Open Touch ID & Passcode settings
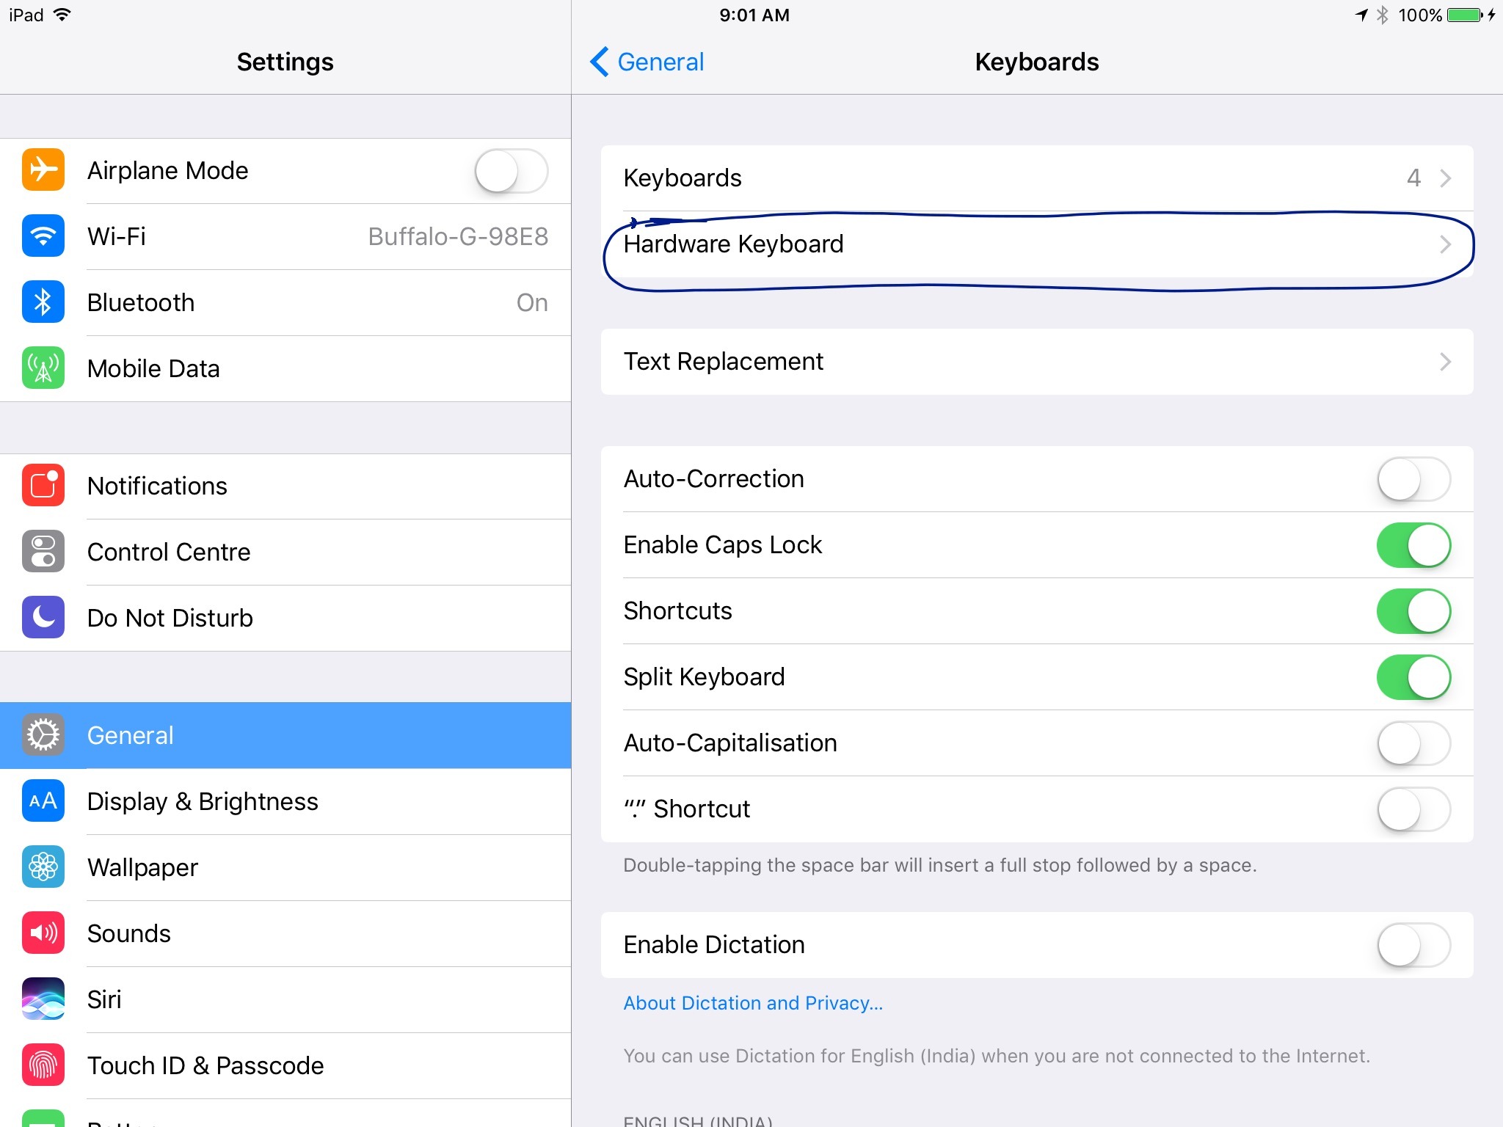The width and height of the screenshot is (1503, 1127). (285, 1065)
